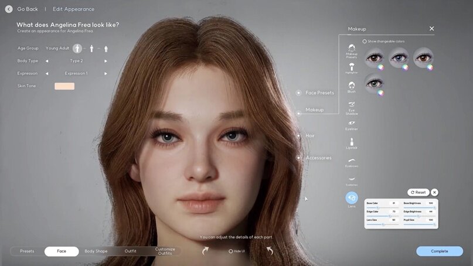The width and height of the screenshot is (473, 266).
Task: Adjust the Pupil Size slider
Action: (420, 224)
